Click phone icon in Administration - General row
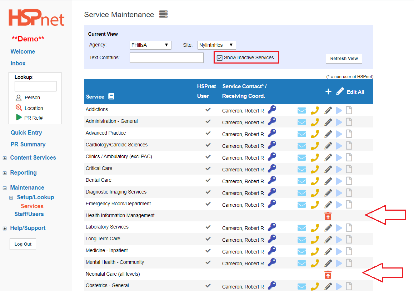The image size is (414, 291). (315, 122)
